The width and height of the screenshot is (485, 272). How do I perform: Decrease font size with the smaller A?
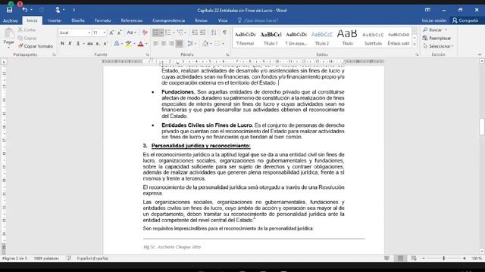point(120,32)
